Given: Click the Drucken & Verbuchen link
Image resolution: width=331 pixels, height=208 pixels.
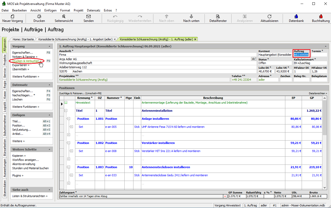Looking at the screenshot, I should point(26,61).
